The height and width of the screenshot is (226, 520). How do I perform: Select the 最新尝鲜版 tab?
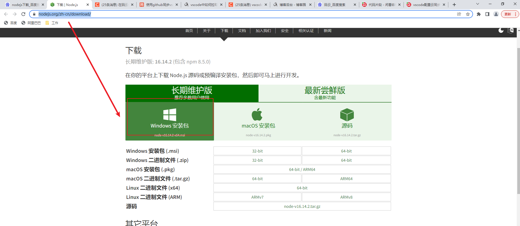coord(325,93)
